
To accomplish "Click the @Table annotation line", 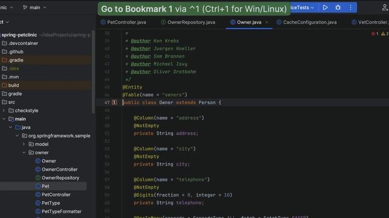I will pyautogui.click(x=155, y=94).
